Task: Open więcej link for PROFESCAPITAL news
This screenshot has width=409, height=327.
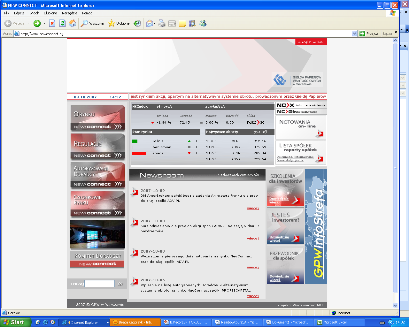Action: [253, 296]
